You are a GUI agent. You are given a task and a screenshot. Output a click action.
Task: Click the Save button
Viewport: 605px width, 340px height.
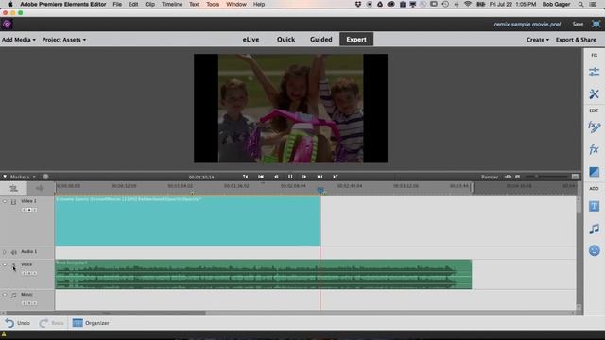578,24
